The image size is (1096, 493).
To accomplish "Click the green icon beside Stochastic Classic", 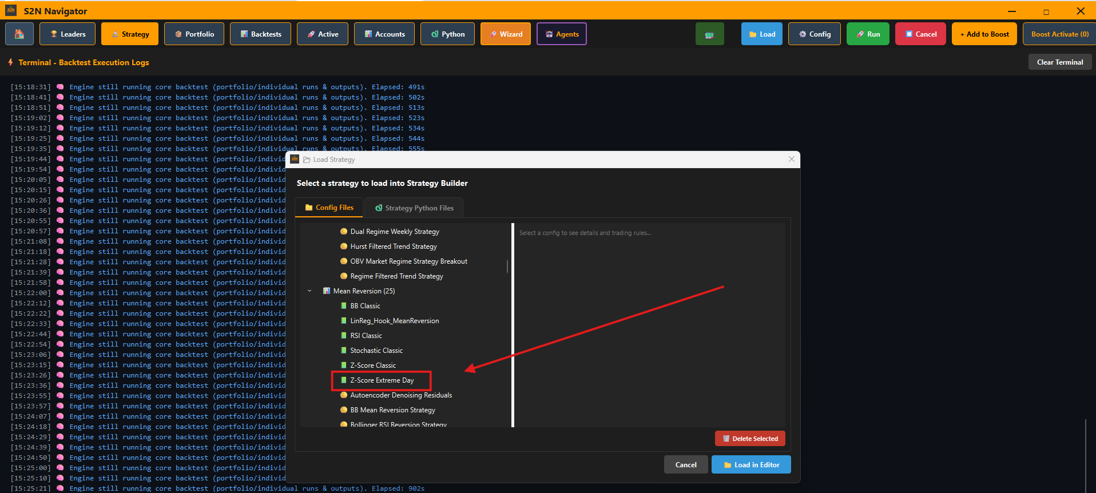I will pos(344,351).
